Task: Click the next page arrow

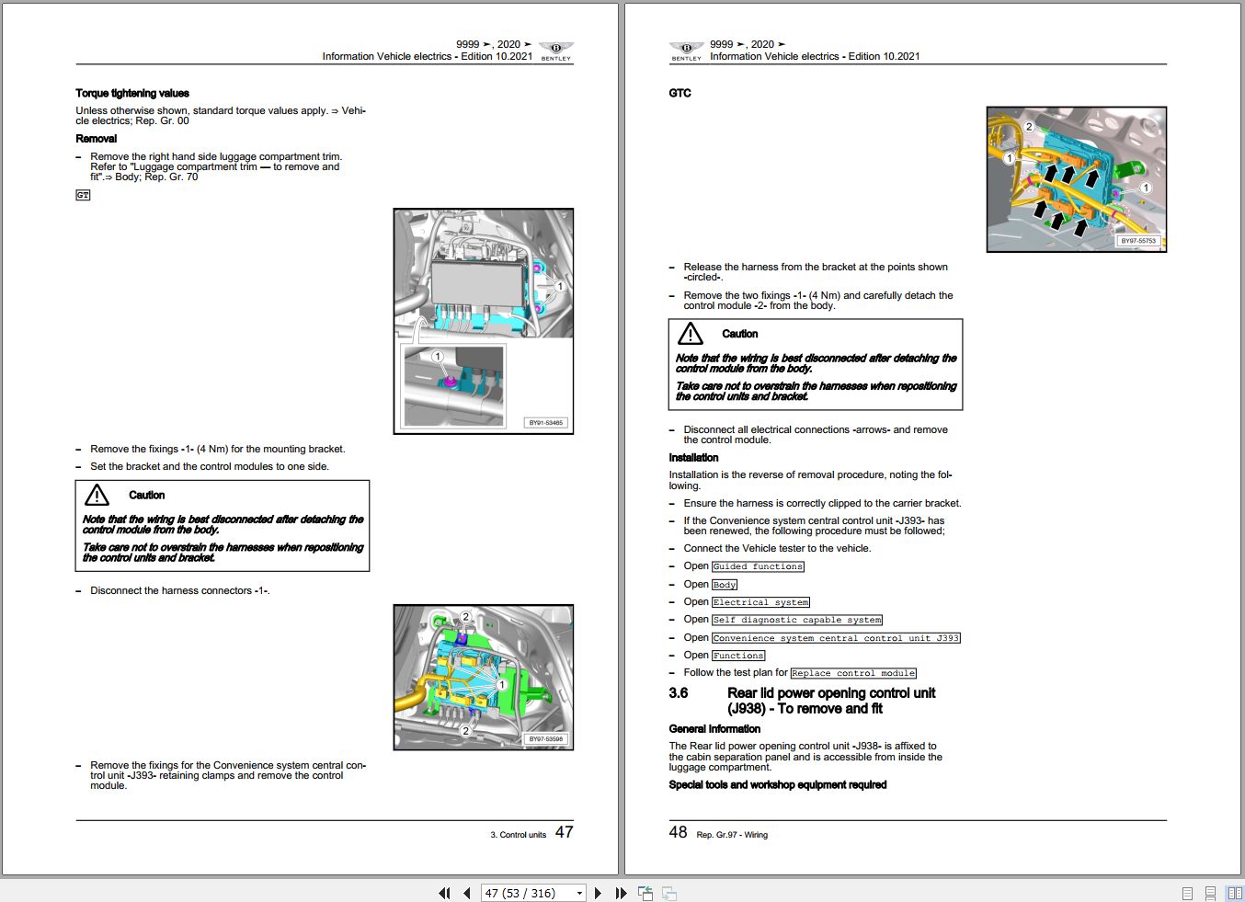Action: click(599, 893)
